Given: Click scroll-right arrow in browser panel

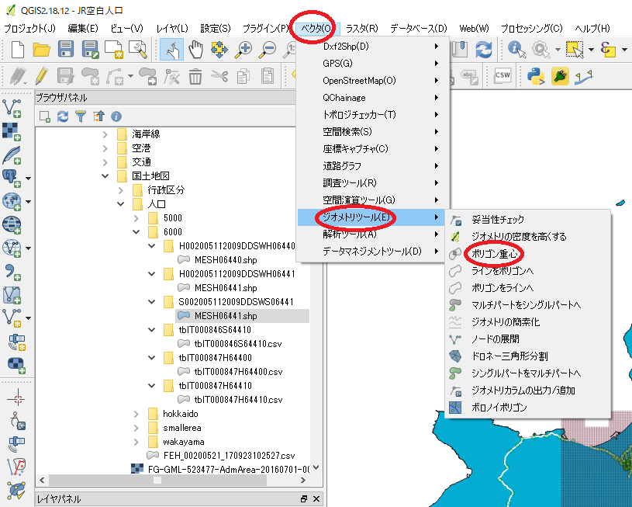Looking at the screenshot, I should [302, 480].
